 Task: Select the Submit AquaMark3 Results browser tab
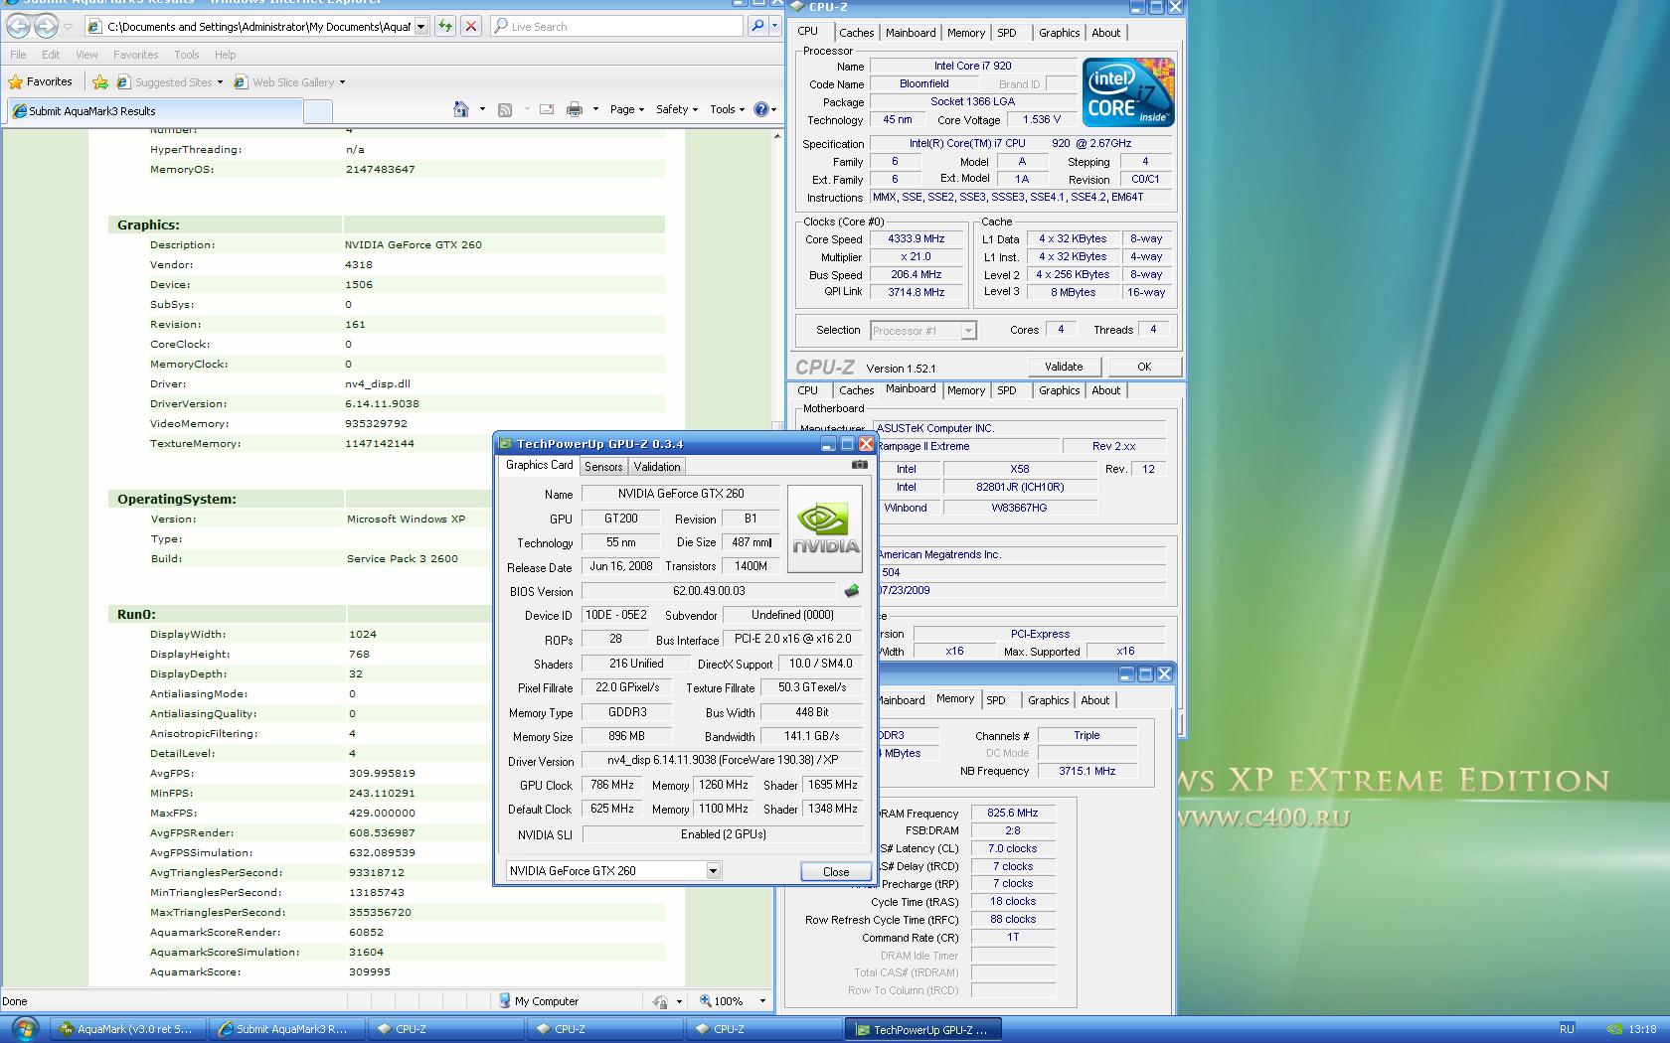pyautogui.click(x=154, y=111)
